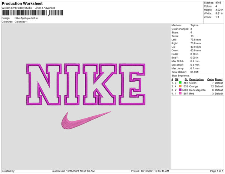Click the 'Production Worksheet' title
The height and width of the screenshot is (174, 225).
[x=22, y=3]
